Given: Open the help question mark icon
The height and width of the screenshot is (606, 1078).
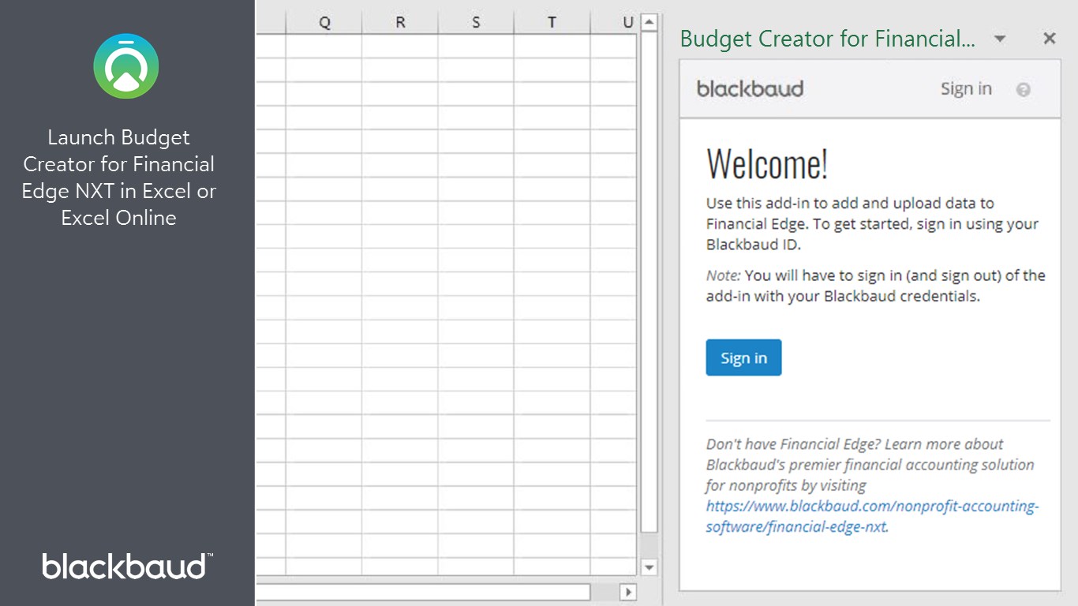Looking at the screenshot, I should click(x=1024, y=90).
